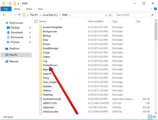The width and height of the screenshot is (158, 120).
Task: Open the address bar history dropdown
Action: click(106, 15)
